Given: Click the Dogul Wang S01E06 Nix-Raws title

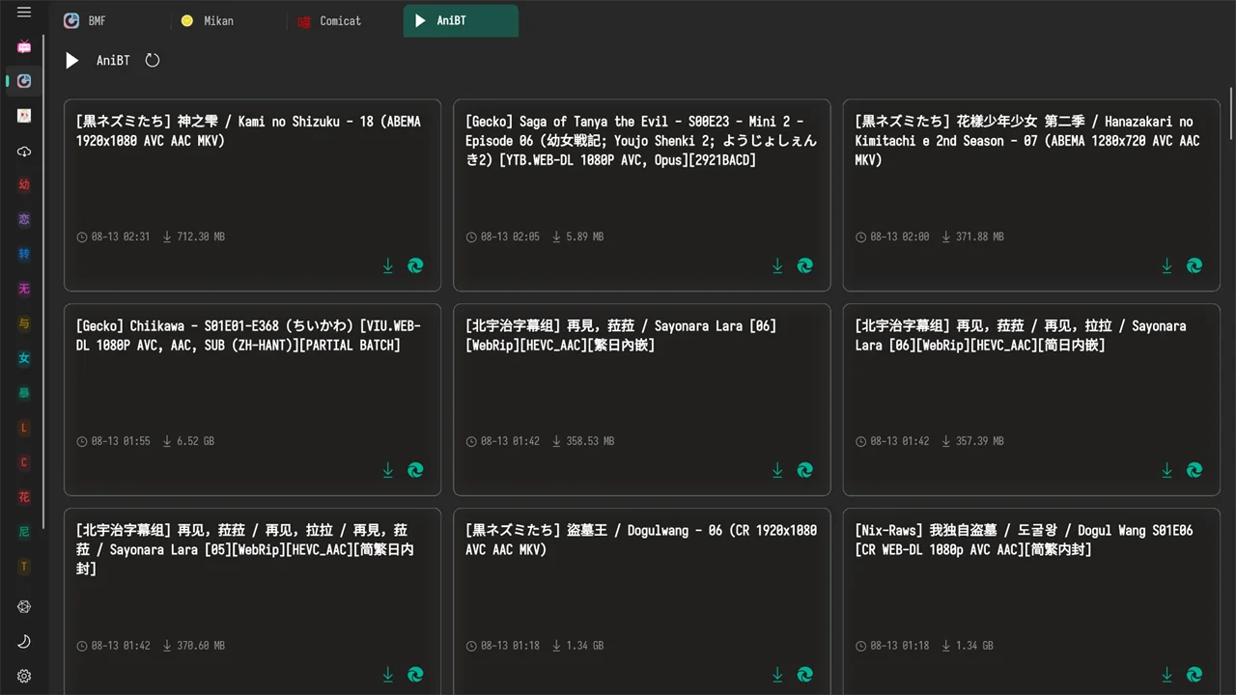Looking at the screenshot, I should 1024,541.
